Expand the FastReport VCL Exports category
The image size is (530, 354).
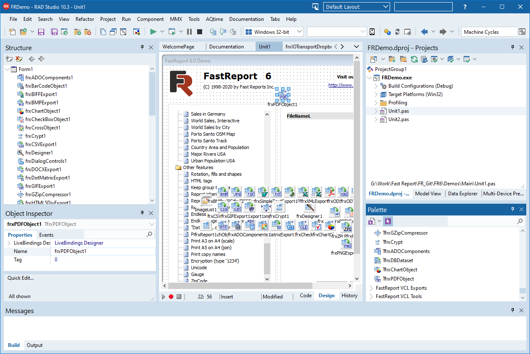tap(371, 288)
